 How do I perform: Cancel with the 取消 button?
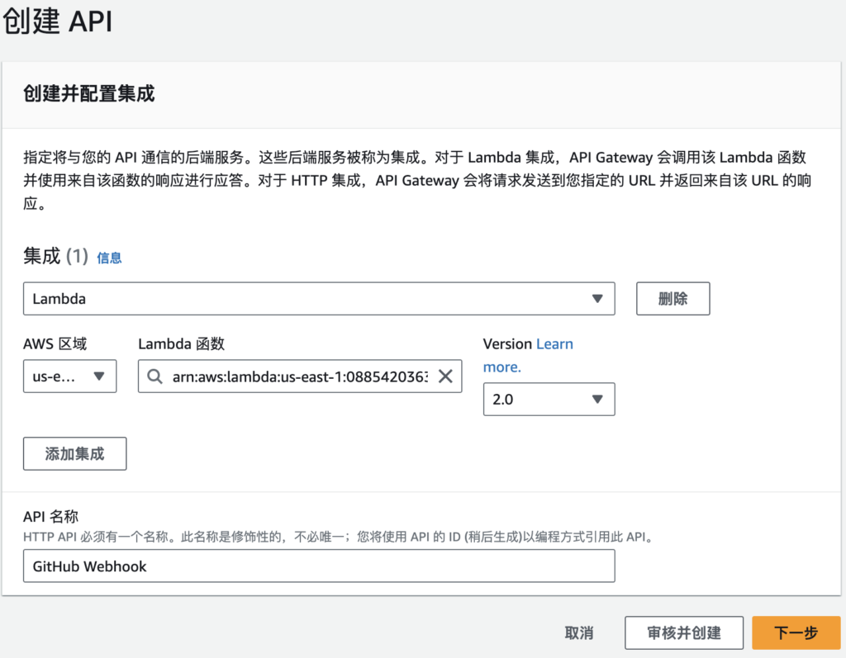(x=578, y=633)
